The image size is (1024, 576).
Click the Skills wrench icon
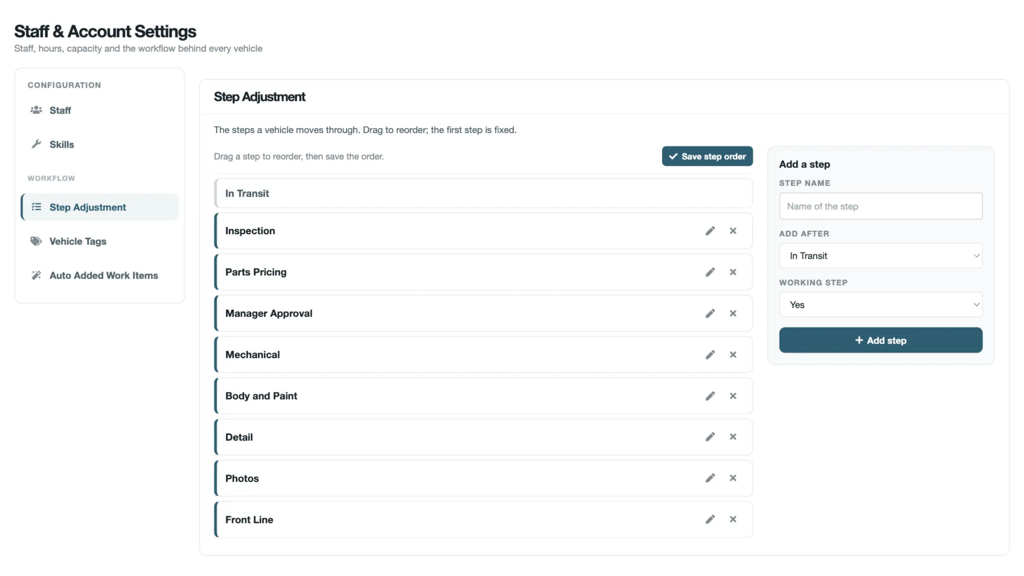pyautogui.click(x=36, y=144)
